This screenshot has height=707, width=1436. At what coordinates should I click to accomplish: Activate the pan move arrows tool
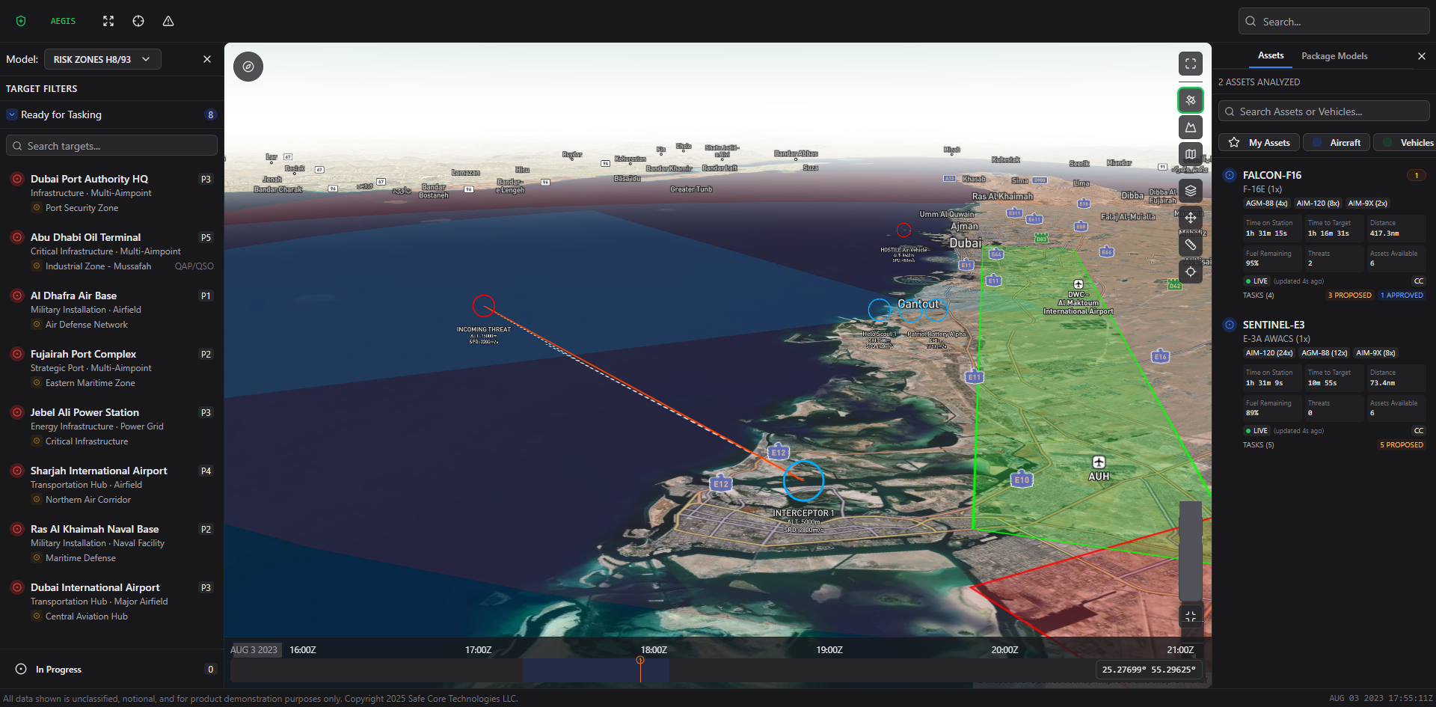1190,218
